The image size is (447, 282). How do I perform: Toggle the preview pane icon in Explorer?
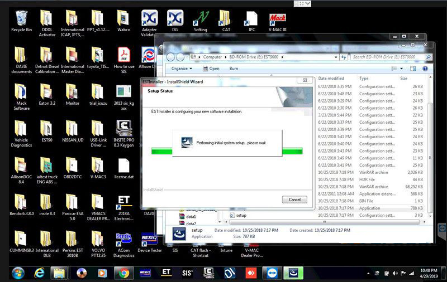[x=412, y=69]
